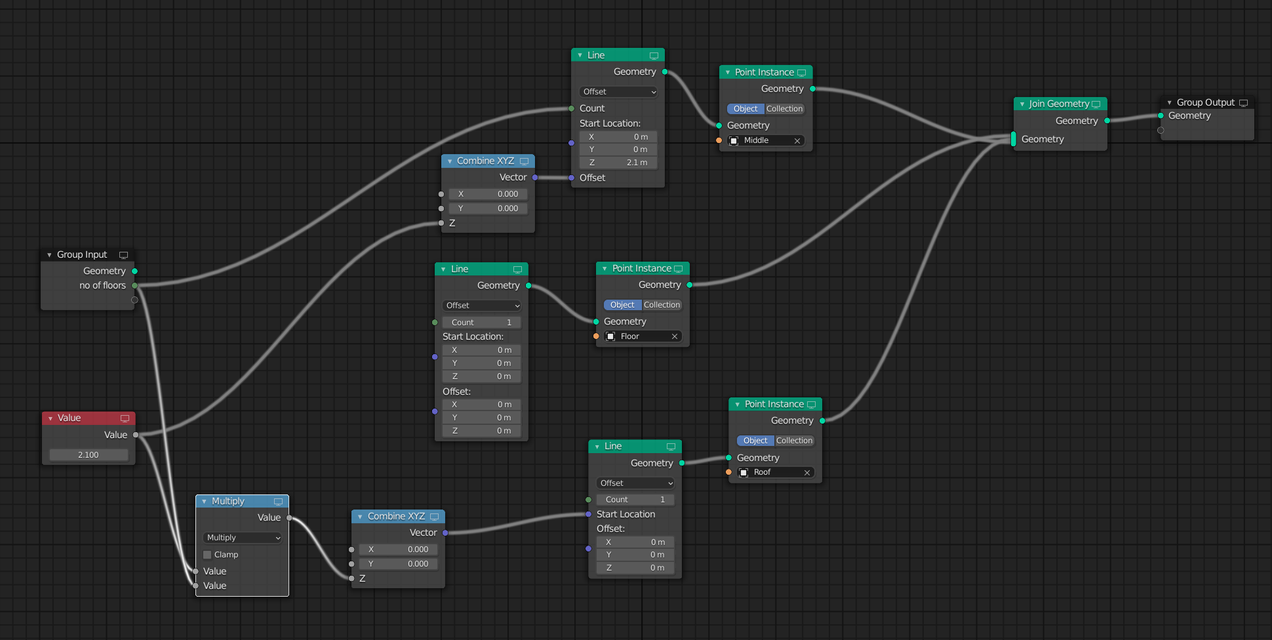Viewport: 1272px width, 640px height.
Task: Collapse the top Line node
Action: pyautogui.click(x=580, y=56)
